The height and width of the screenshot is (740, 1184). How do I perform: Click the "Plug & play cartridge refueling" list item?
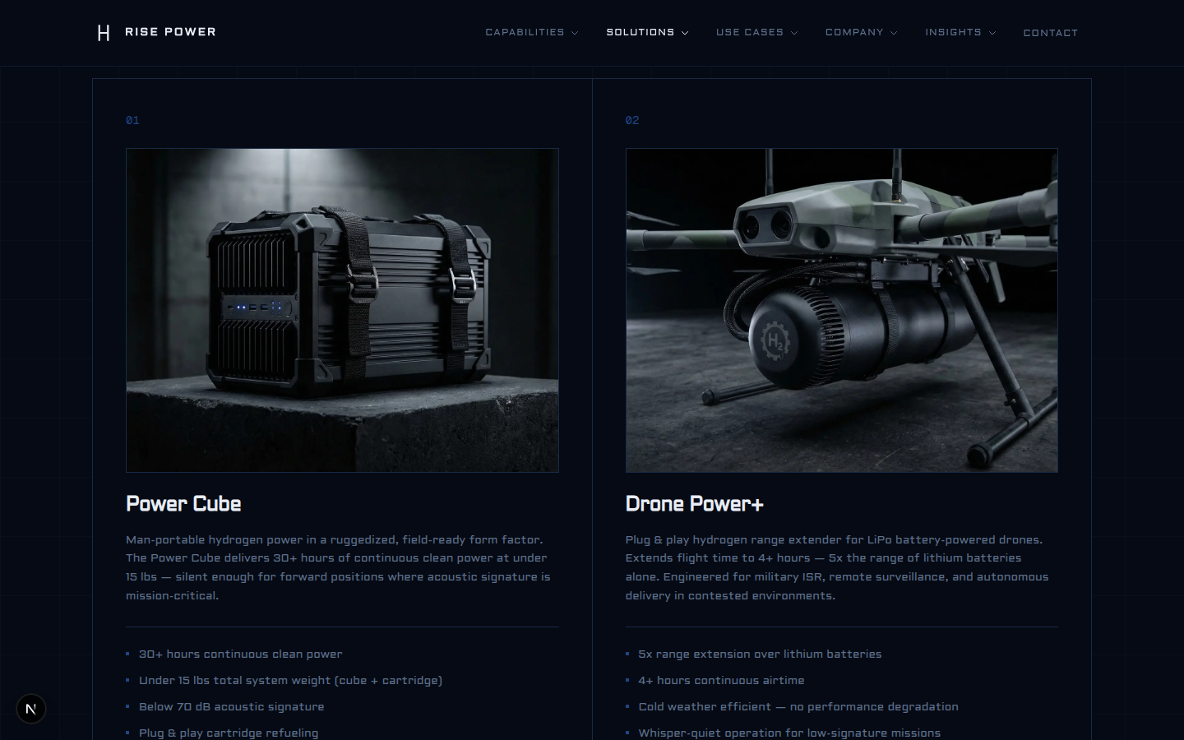(x=229, y=733)
